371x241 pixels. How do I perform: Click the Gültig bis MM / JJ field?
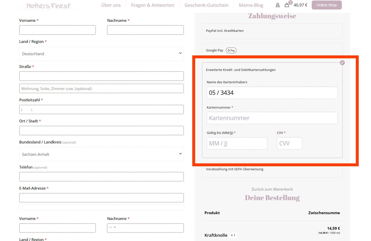[x=237, y=143]
